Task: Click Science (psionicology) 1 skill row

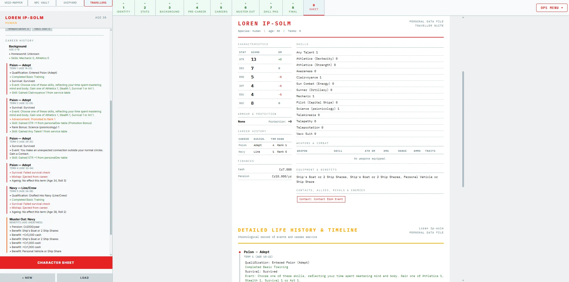Action: pyautogui.click(x=370, y=109)
